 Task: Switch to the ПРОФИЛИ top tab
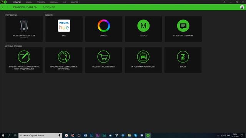click(41, 2)
